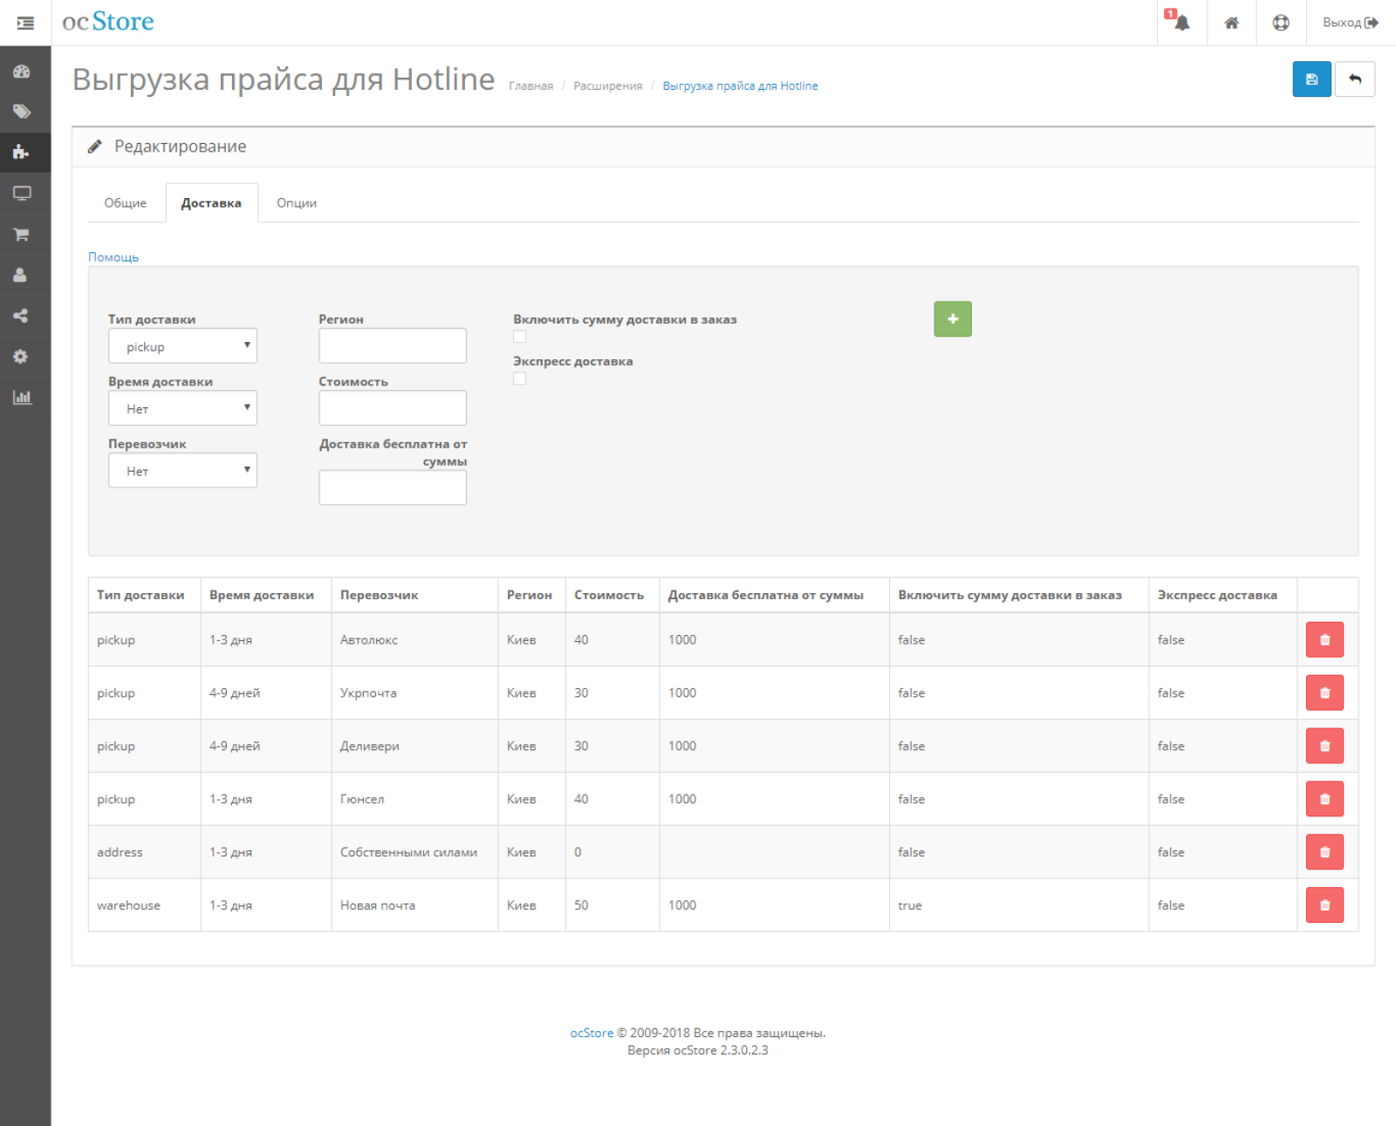The height and width of the screenshot is (1126, 1396).
Task: Click the home icon in header
Action: click(1231, 23)
